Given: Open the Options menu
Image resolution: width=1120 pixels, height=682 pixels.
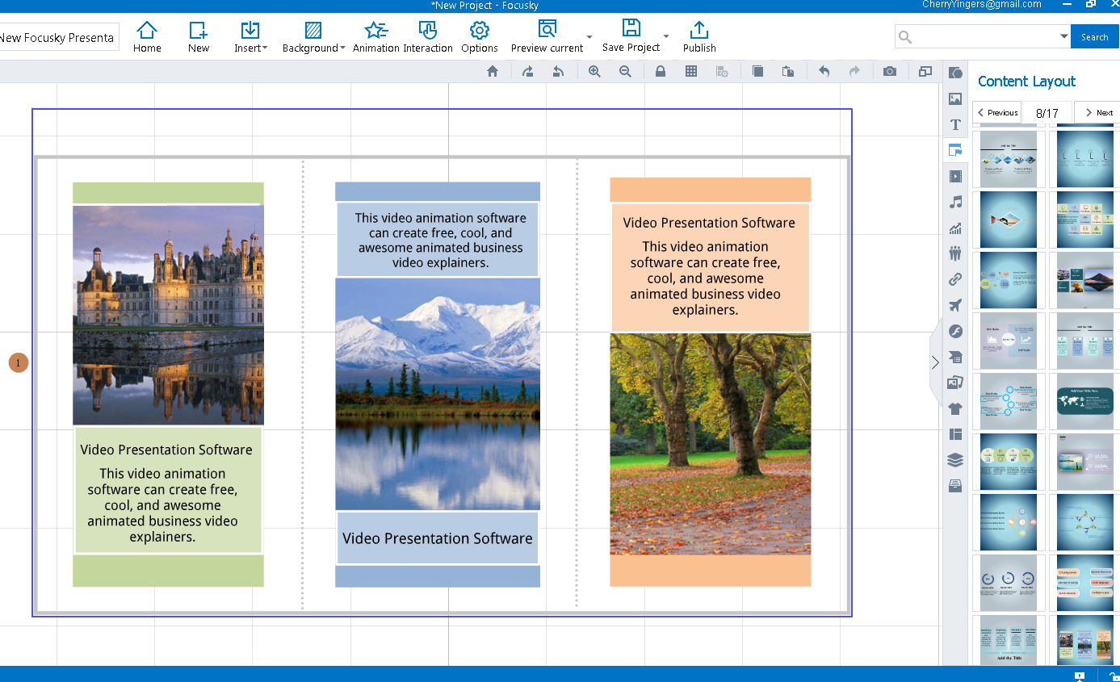Looking at the screenshot, I should pos(479,37).
